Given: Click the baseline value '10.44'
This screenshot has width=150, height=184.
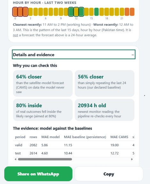Looking at the screenshot, I should pos(68,153).
